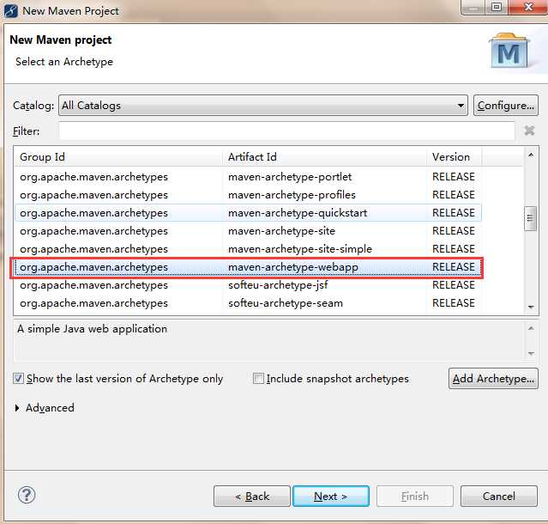Click the help question mark icon
The width and height of the screenshot is (548, 524).
pyautogui.click(x=27, y=496)
